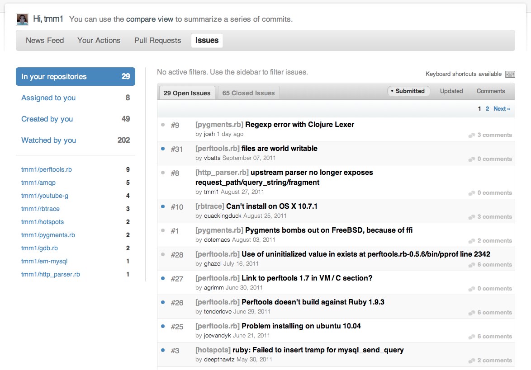
Task: Click the blue status dot beside issue #26
Action: pyautogui.click(x=163, y=302)
